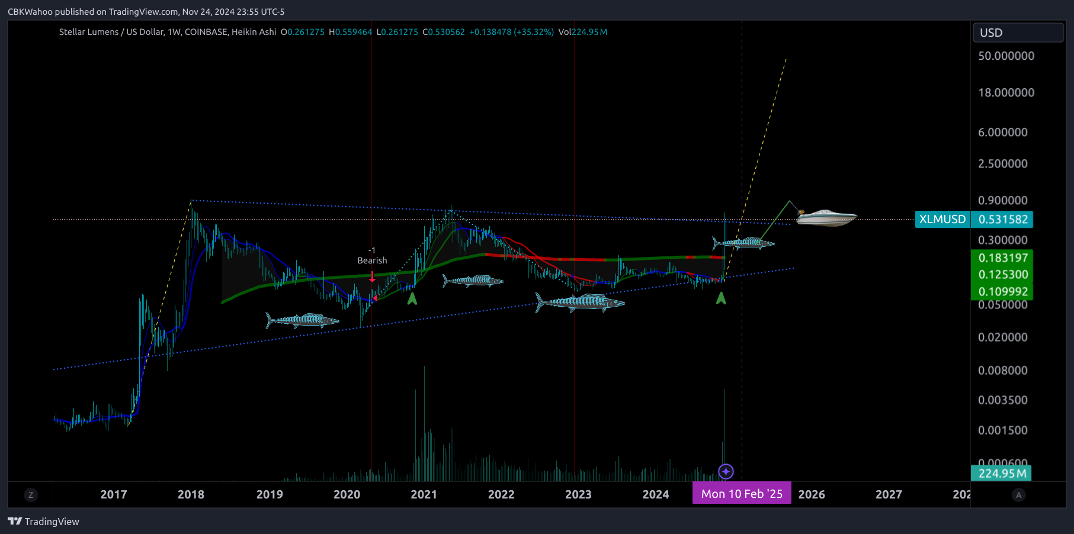Click the TradingView logo
1074x534 pixels.
[x=43, y=522]
